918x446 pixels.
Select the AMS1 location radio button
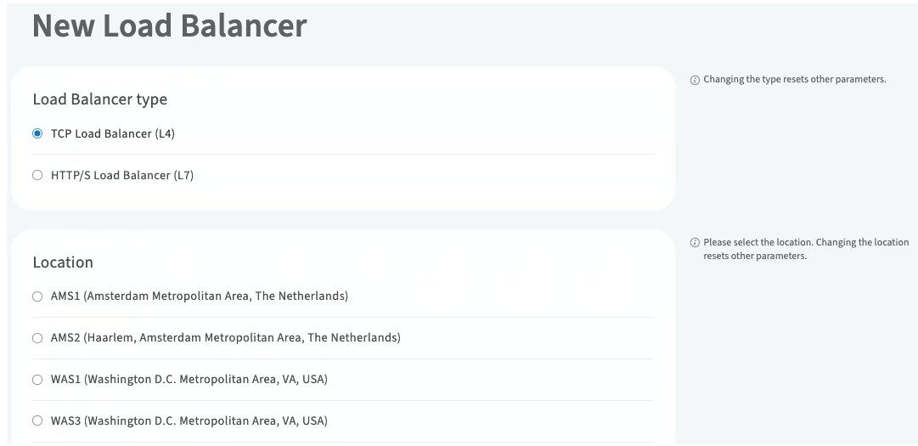37,296
